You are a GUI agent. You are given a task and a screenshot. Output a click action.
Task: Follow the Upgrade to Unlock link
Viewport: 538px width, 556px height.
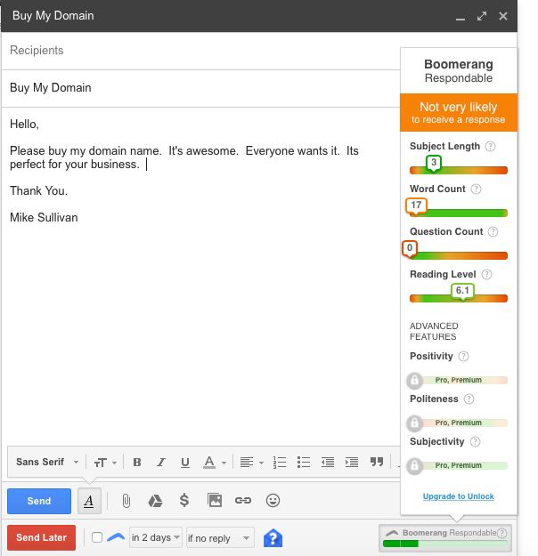(x=459, y=496)
